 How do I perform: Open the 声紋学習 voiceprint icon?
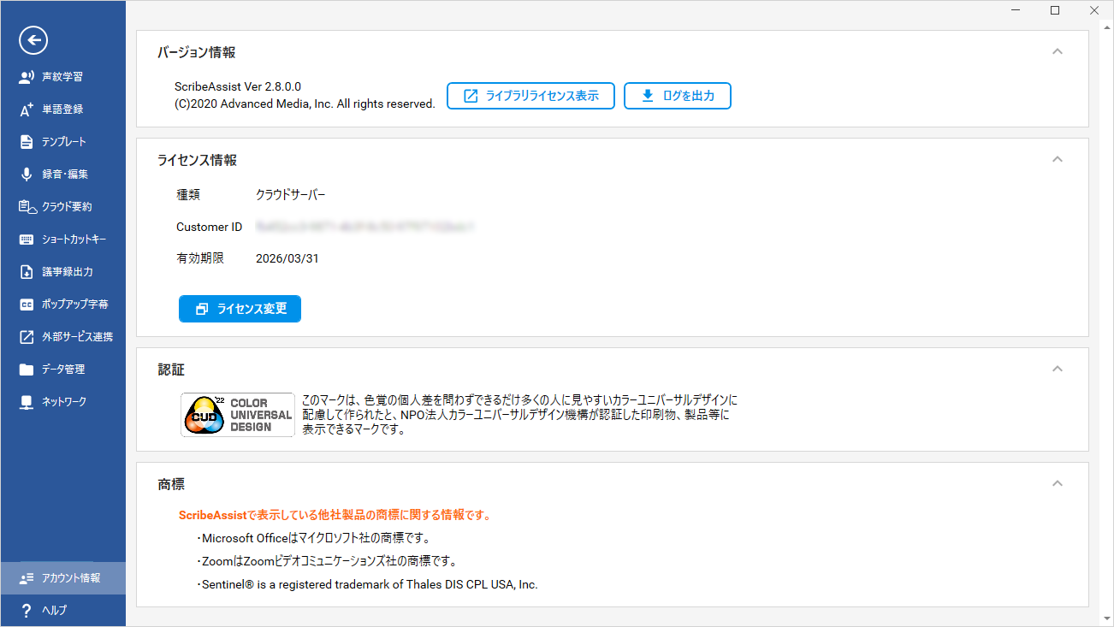coord(26,77)
